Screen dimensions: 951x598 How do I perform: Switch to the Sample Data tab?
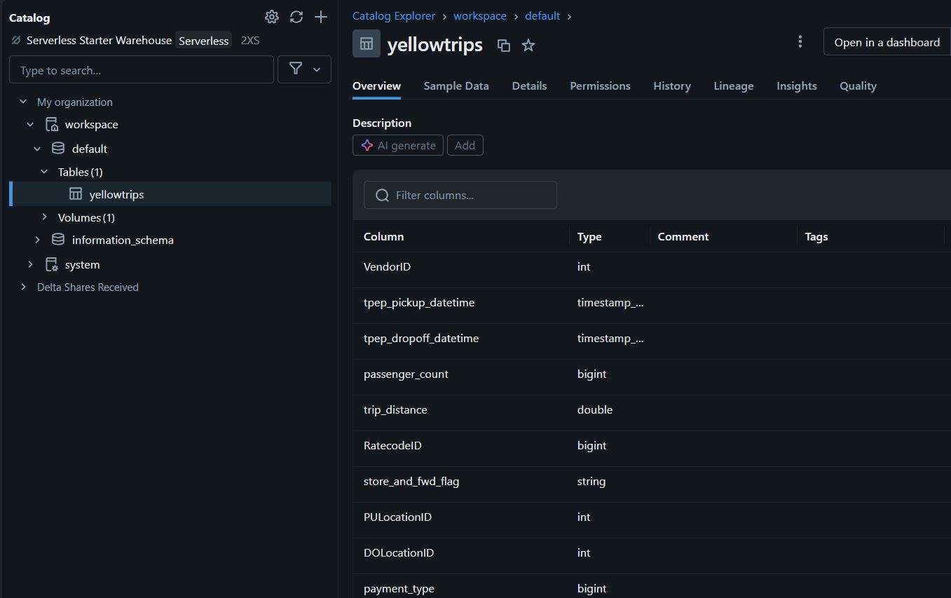coord(456,86)
